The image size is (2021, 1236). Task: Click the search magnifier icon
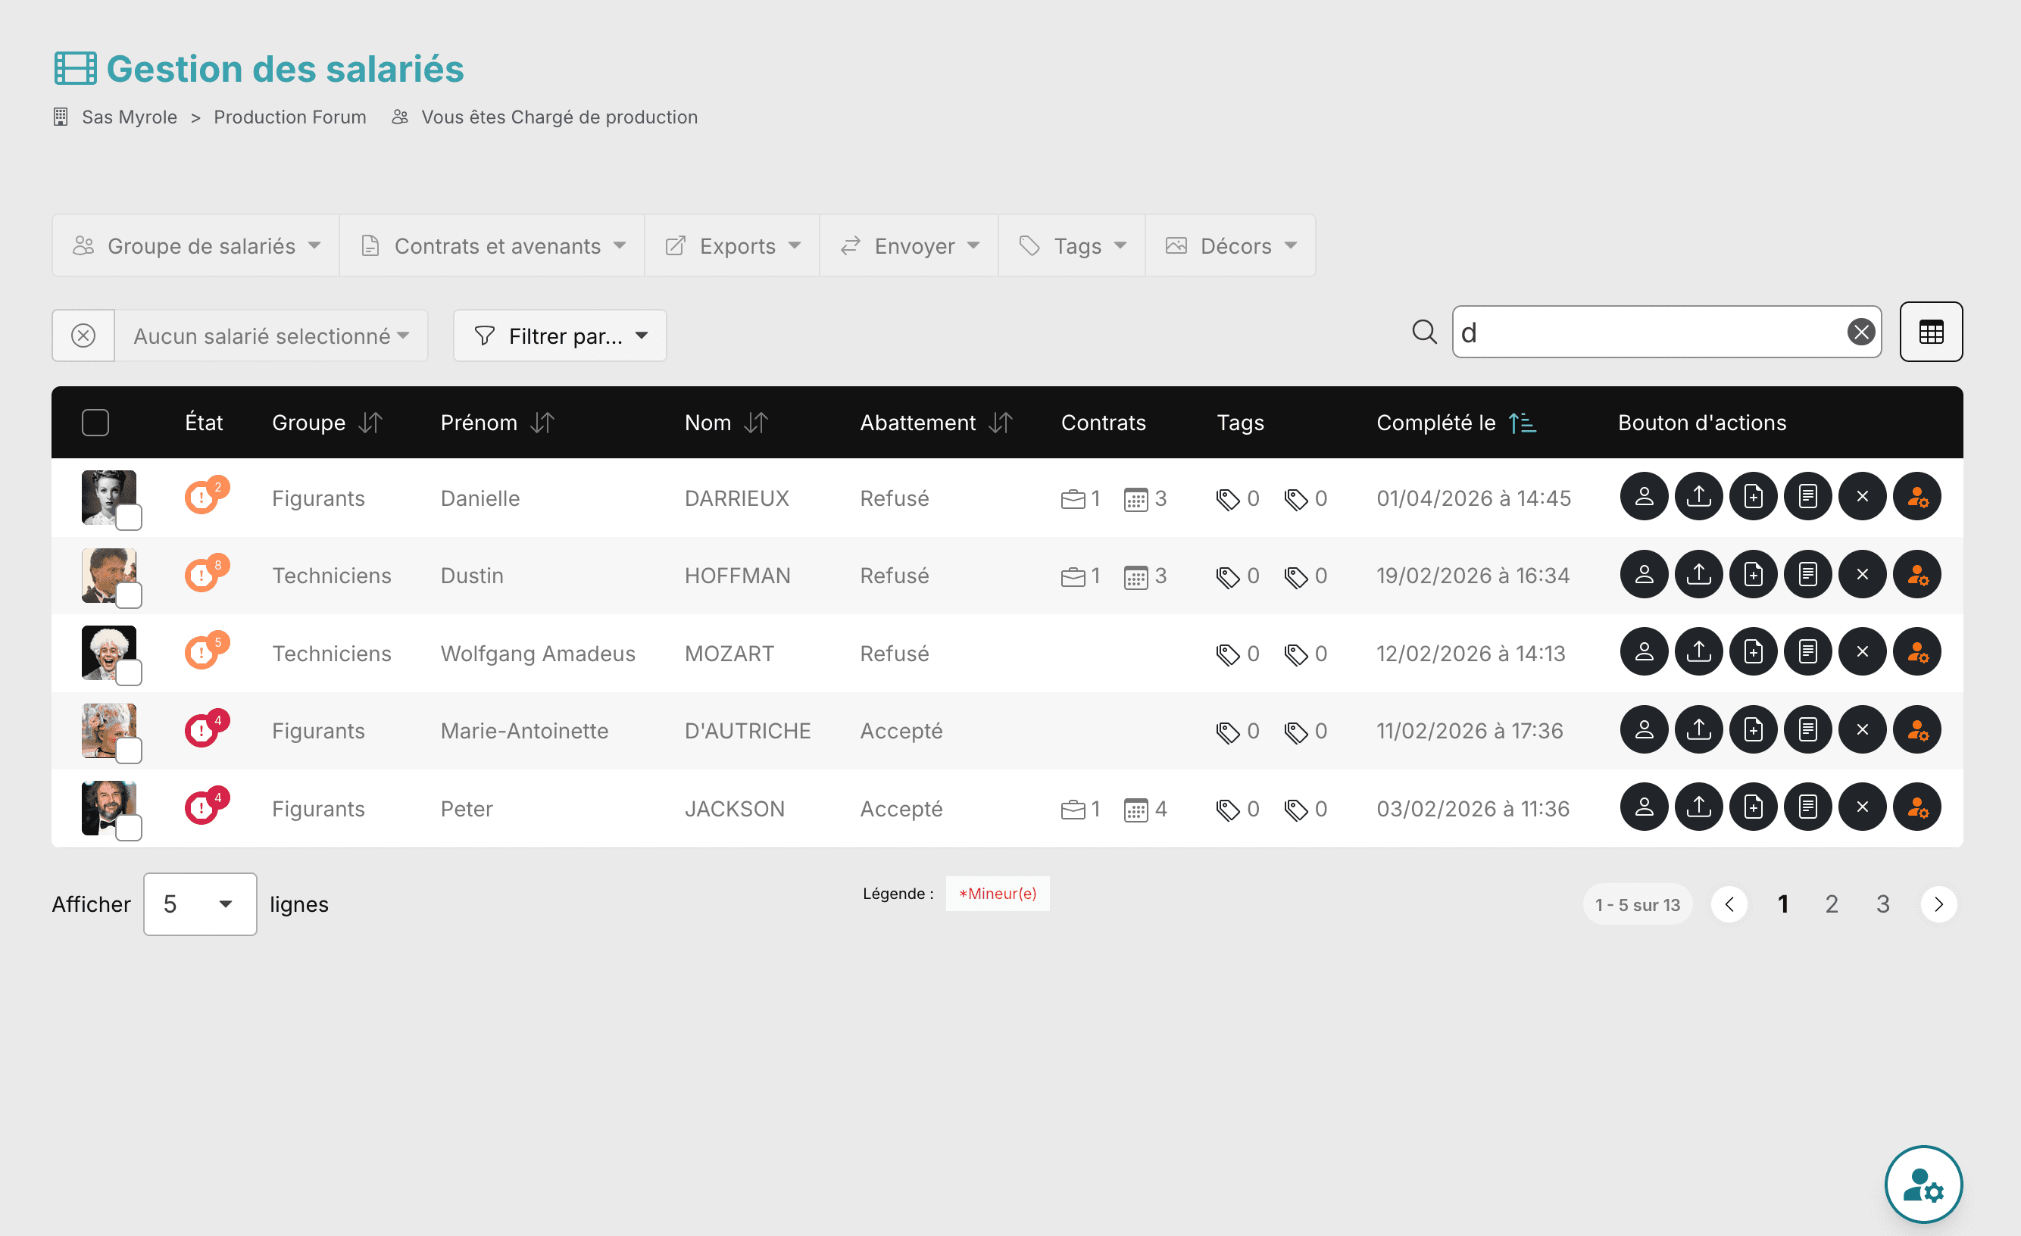click(x=1424, y=332)
